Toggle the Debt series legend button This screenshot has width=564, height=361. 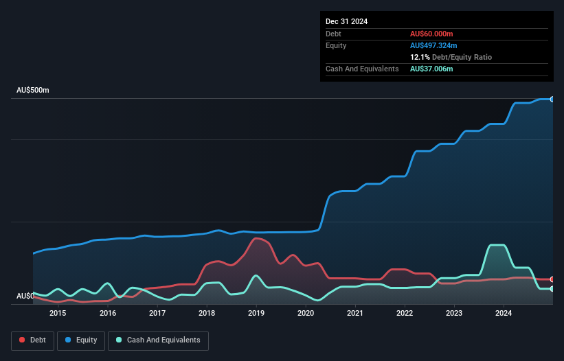pyautogui.click(x=32, y=340)
